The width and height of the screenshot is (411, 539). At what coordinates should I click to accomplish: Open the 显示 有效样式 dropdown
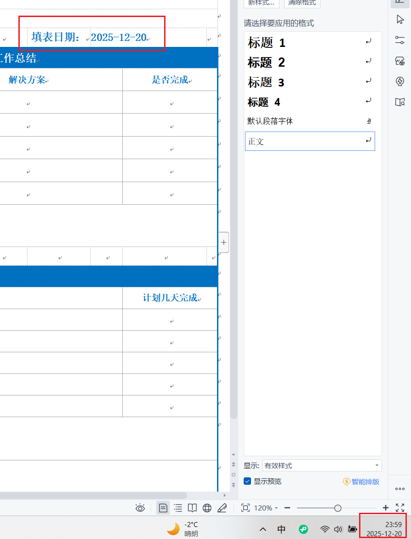click(322, 465)
